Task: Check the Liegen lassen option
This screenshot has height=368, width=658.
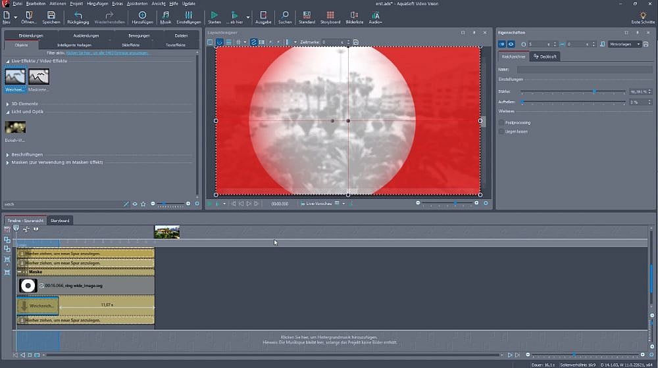Action: point(502,131)
